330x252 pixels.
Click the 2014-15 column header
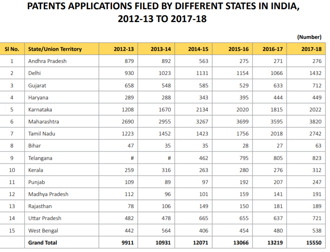click(x=197, y=49)
